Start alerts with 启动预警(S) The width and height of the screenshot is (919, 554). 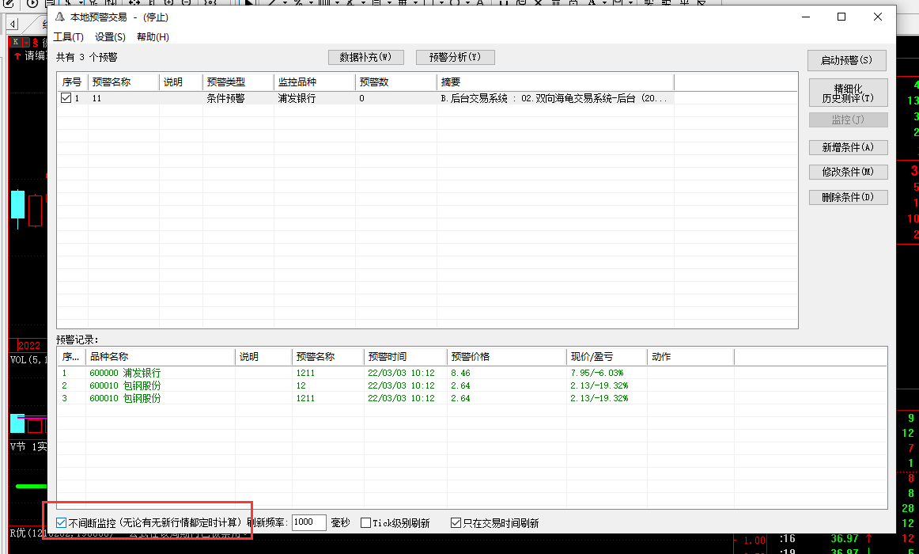pos(846,60)
